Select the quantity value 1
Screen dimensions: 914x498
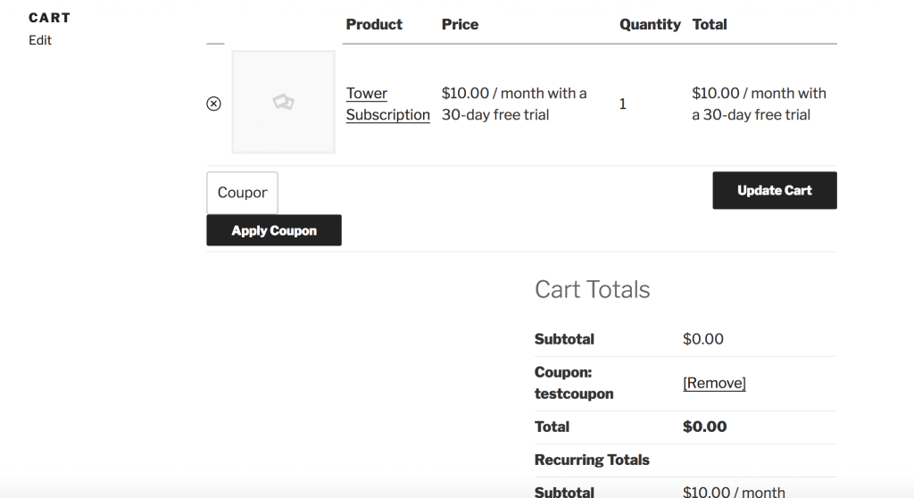coord(622,104)
